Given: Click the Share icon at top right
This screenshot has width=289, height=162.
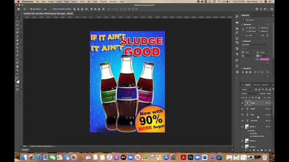Looking at the screenshot, I should 272,9.
